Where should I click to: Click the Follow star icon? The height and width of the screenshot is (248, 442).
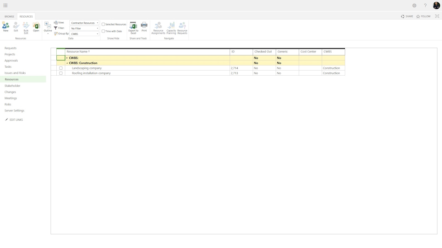coord(418,16)
